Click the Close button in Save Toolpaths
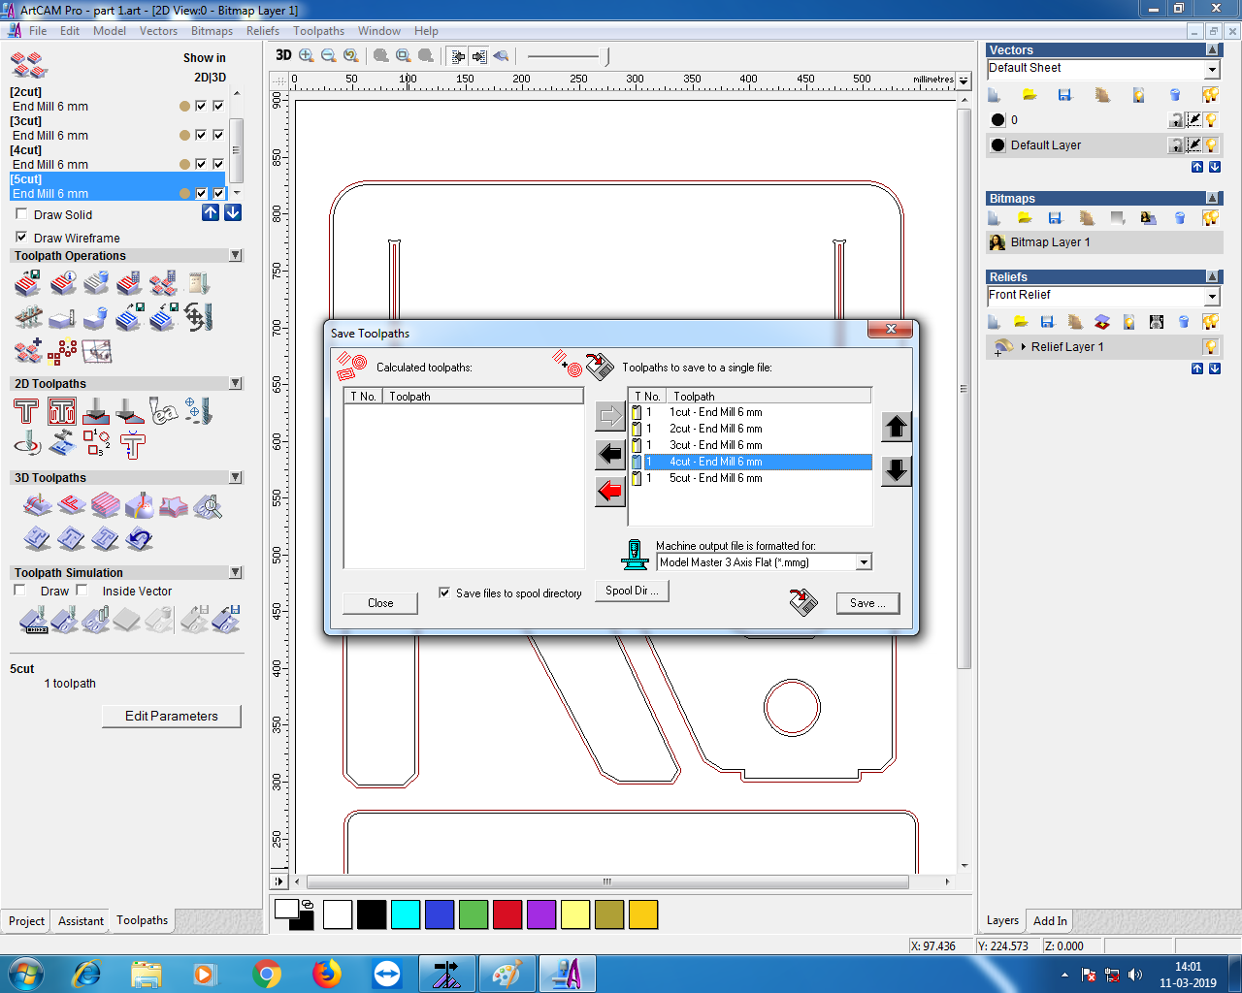 click(380, 603)
